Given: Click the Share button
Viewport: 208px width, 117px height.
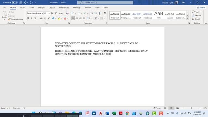Looking at the screenshot, I should [201, 7].
